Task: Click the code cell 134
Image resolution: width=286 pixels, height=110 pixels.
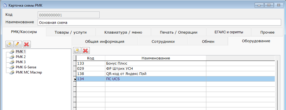Action: [91, 79]
